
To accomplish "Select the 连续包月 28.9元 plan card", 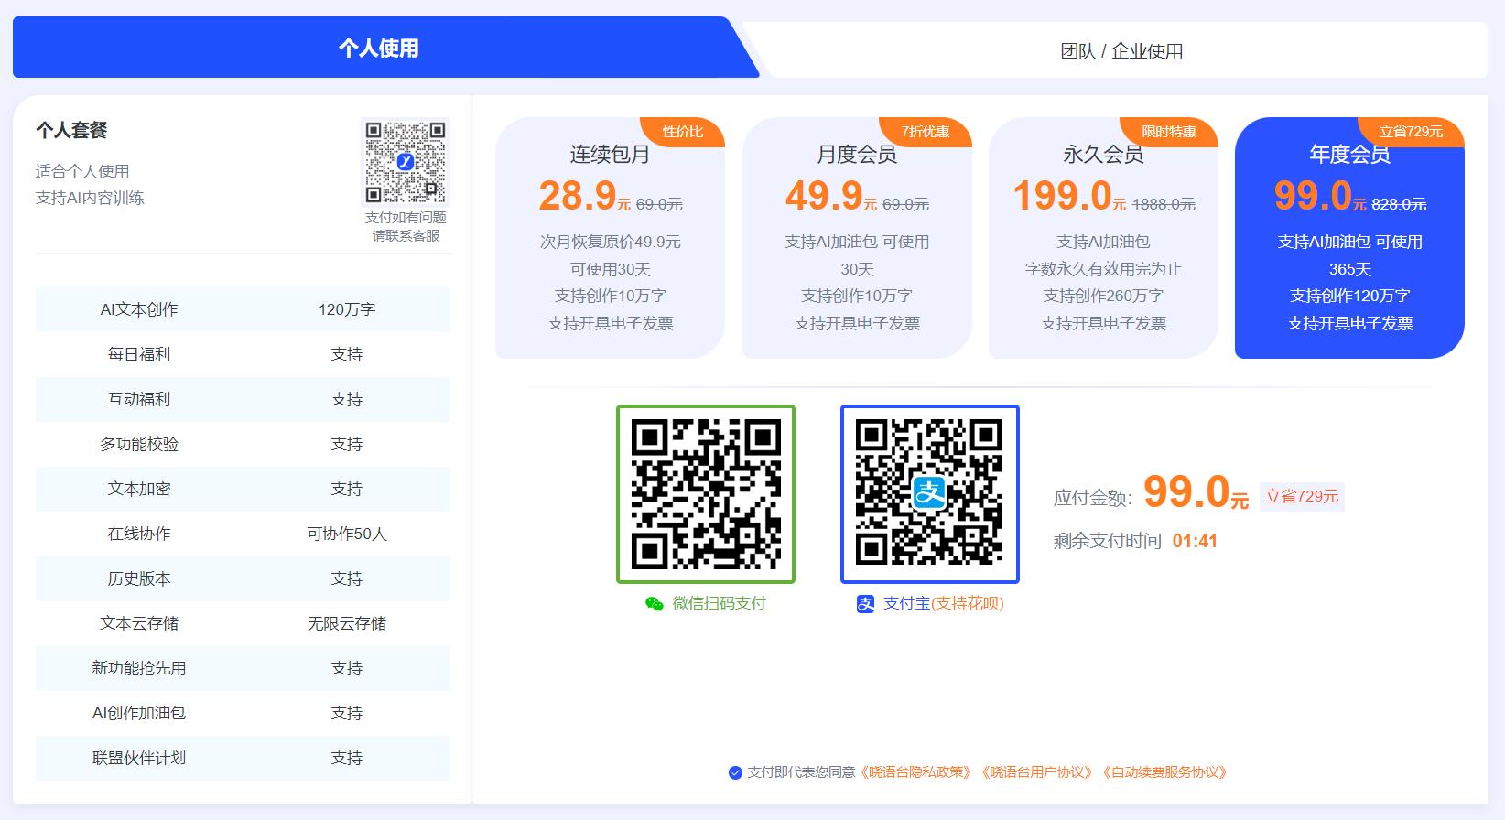I will (x=610, y=237).
